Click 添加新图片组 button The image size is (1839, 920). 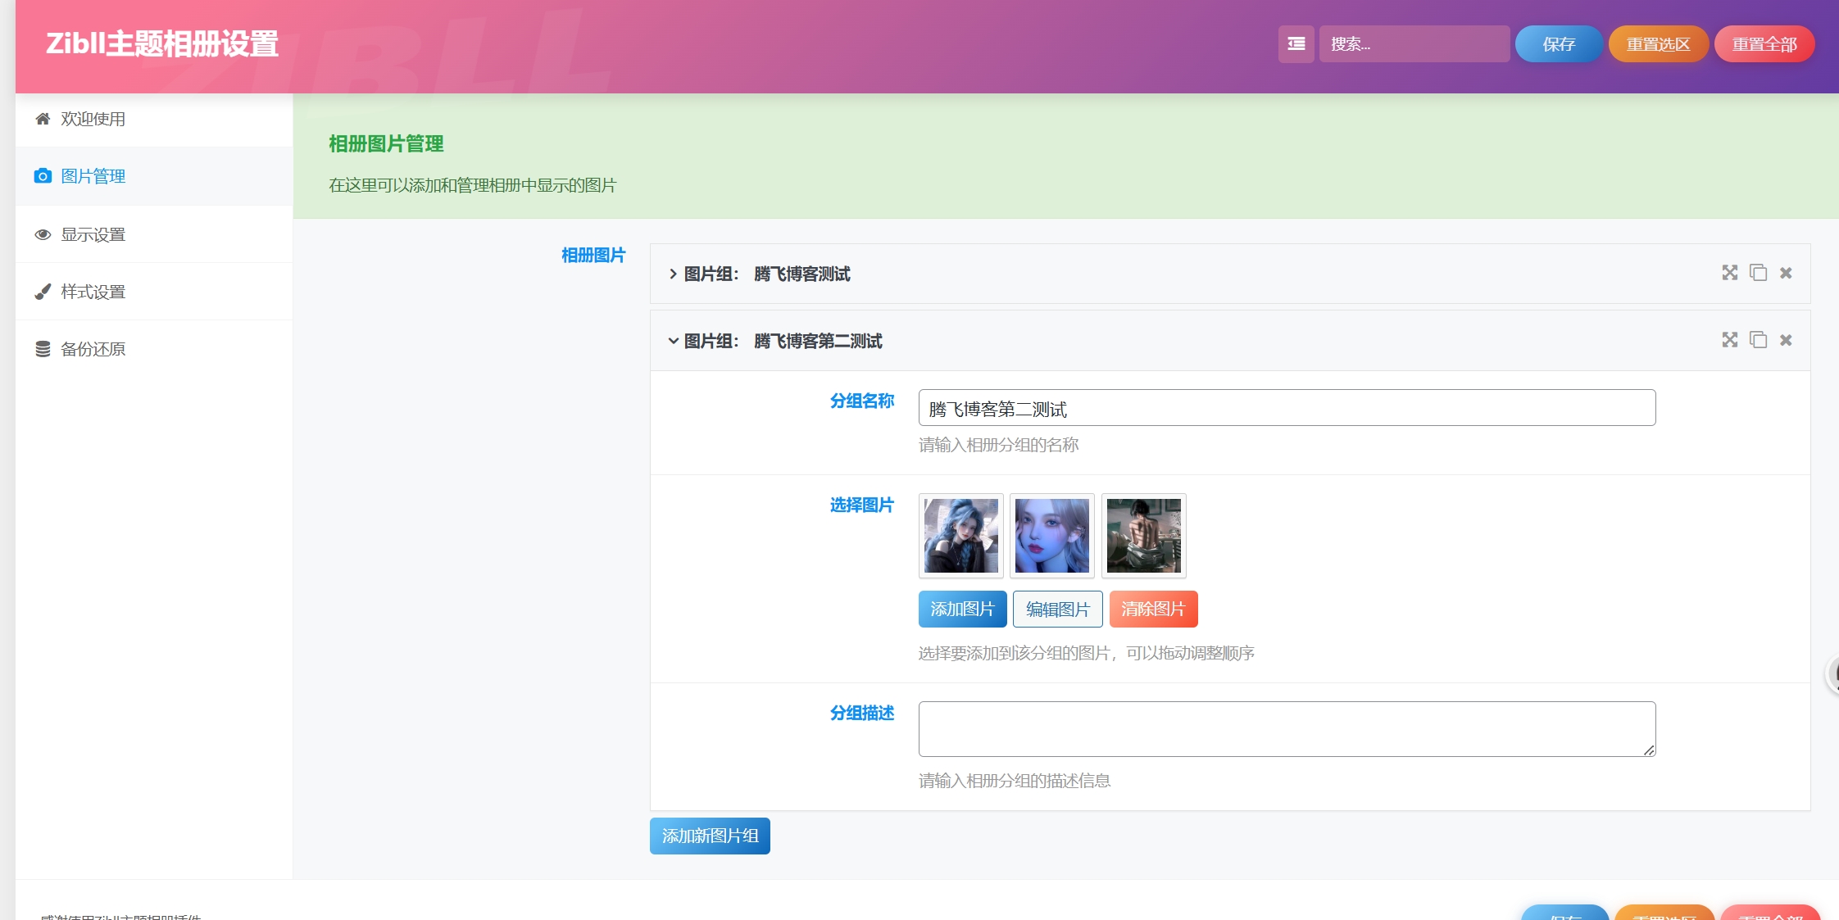[x=710, y=836]
